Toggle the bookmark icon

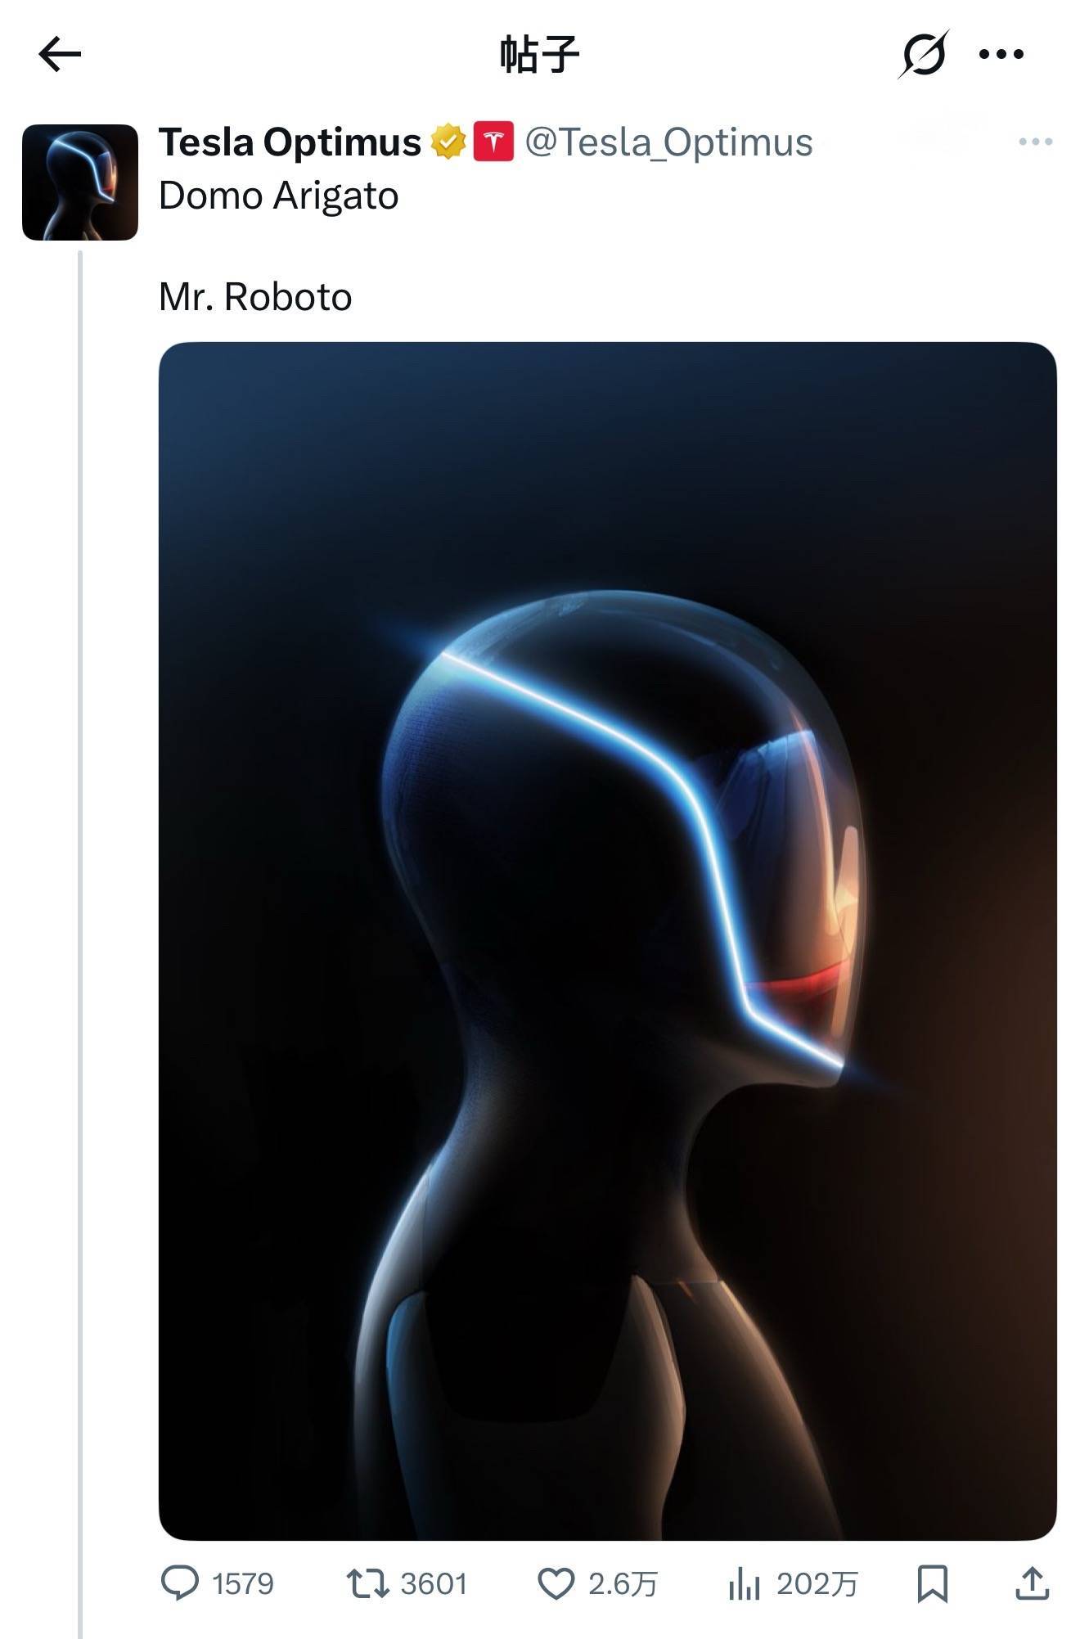[x=932, y=1583]
